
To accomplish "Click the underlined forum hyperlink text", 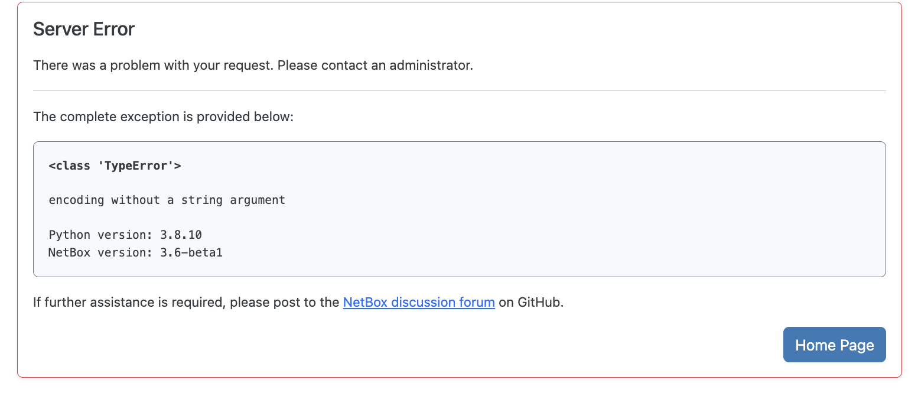I will [419, 302].
